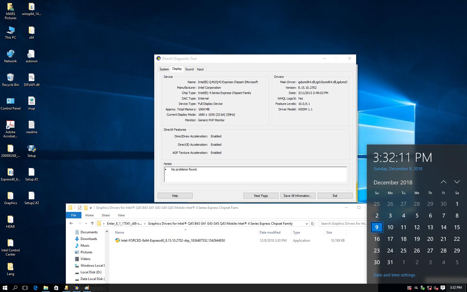Go up one folder level in Explorer
Image resolution: width=467 pixels, height=292 pixels.
click(x=92, y=224)
